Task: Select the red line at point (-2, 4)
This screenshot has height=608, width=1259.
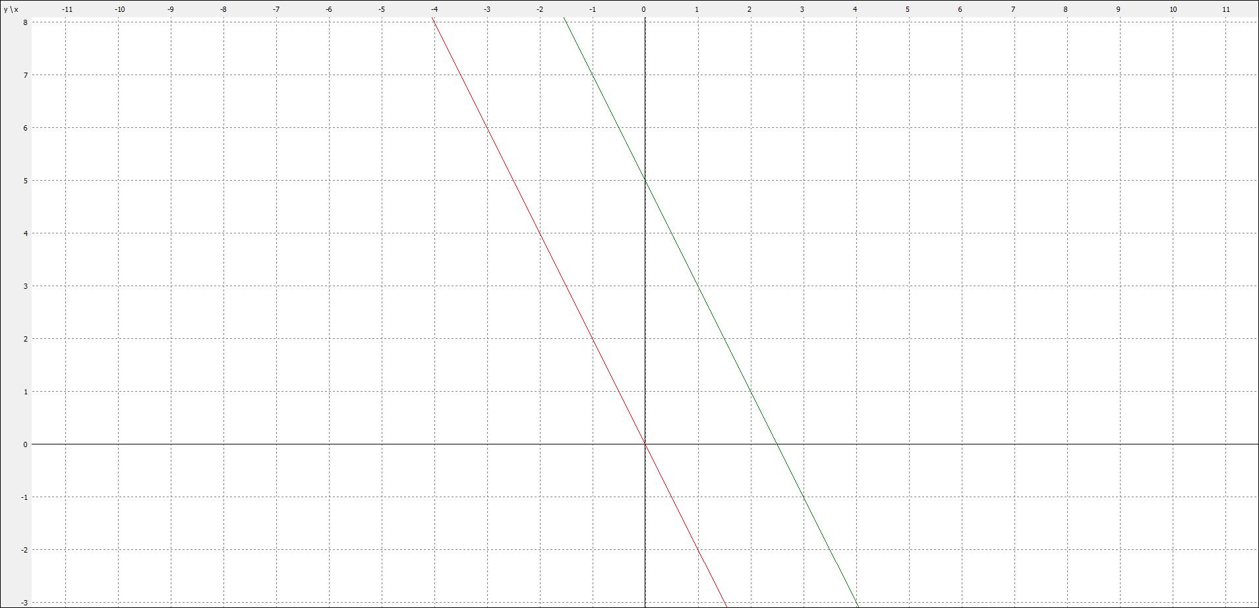Action: 540,233
